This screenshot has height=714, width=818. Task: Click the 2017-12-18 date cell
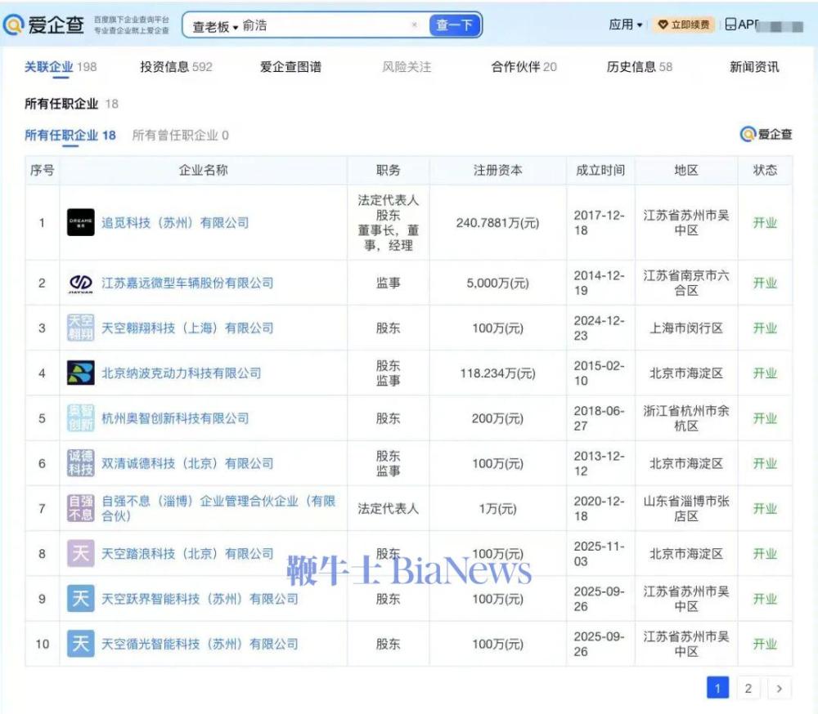(x=599, y=222)
